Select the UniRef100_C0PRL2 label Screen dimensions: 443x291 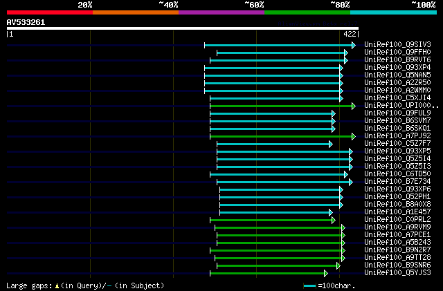coord(397,220)
